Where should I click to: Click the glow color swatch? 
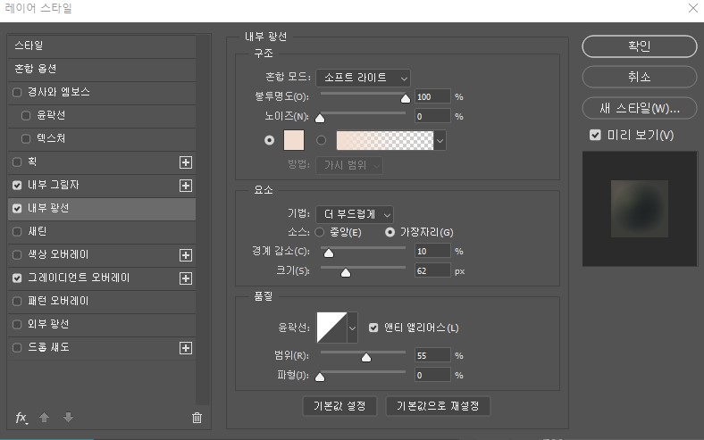pos(294,140)
